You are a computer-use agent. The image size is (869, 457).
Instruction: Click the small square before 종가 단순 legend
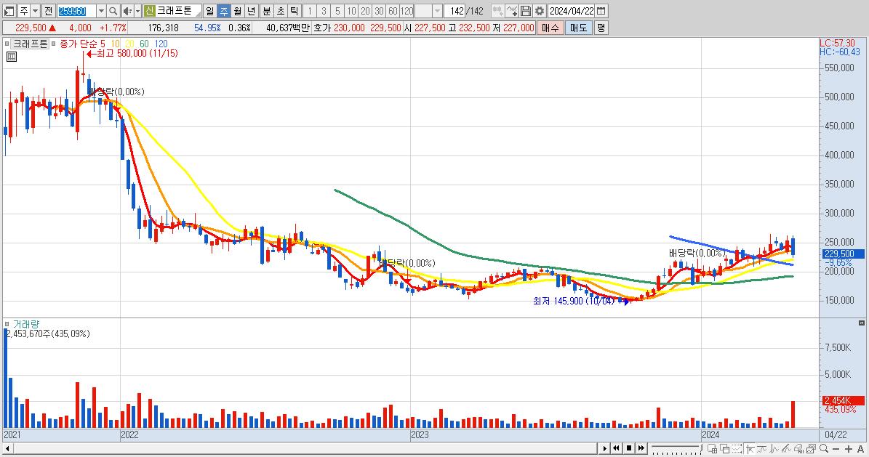point(54,43)
